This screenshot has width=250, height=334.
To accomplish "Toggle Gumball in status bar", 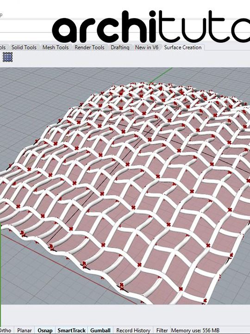I will pyautogui.click(x=100, y=330).
